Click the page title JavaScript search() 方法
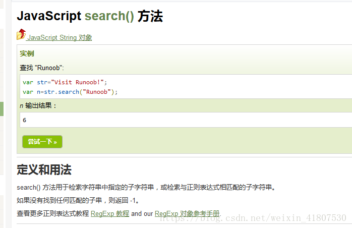The width and height of the screenshot is (352, 228). 90,16
